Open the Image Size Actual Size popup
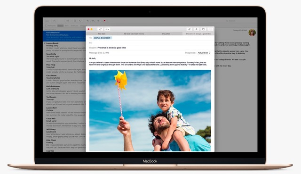Image resolution: width=301 pixels, height=174 pixels. point(204,53)
